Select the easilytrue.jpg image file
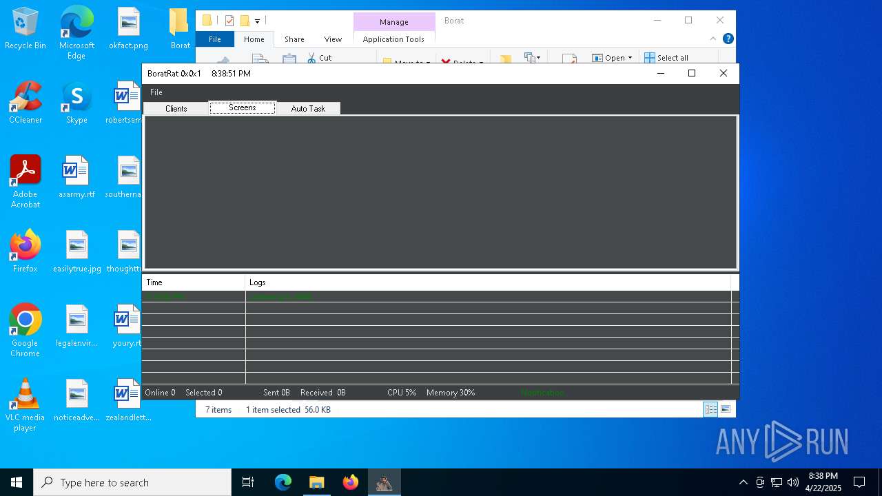This screenshot has height=496, width=882. coord(76,252)
